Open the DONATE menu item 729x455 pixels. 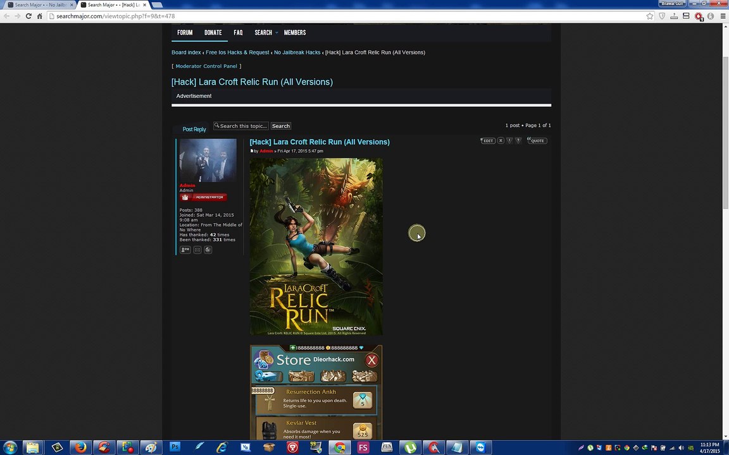pyautogui.click(x=213, y=32)
